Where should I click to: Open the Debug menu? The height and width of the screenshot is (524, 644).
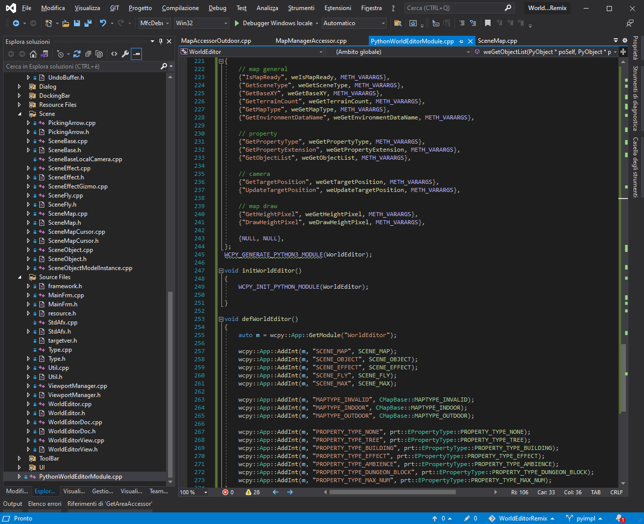coord(217,8)
